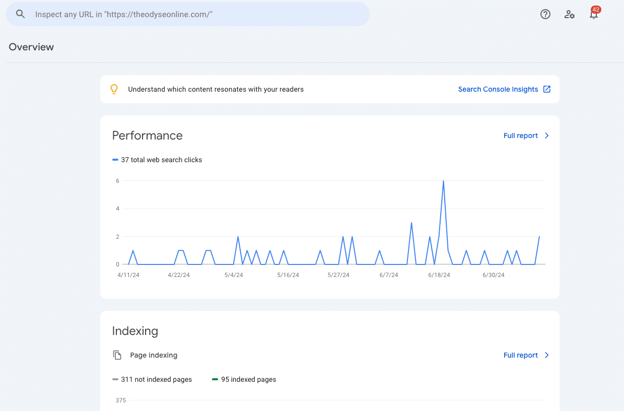Click external-link icon beside Search Console Insights
Screen dimensions: 624x411
(x=547, y=89)
